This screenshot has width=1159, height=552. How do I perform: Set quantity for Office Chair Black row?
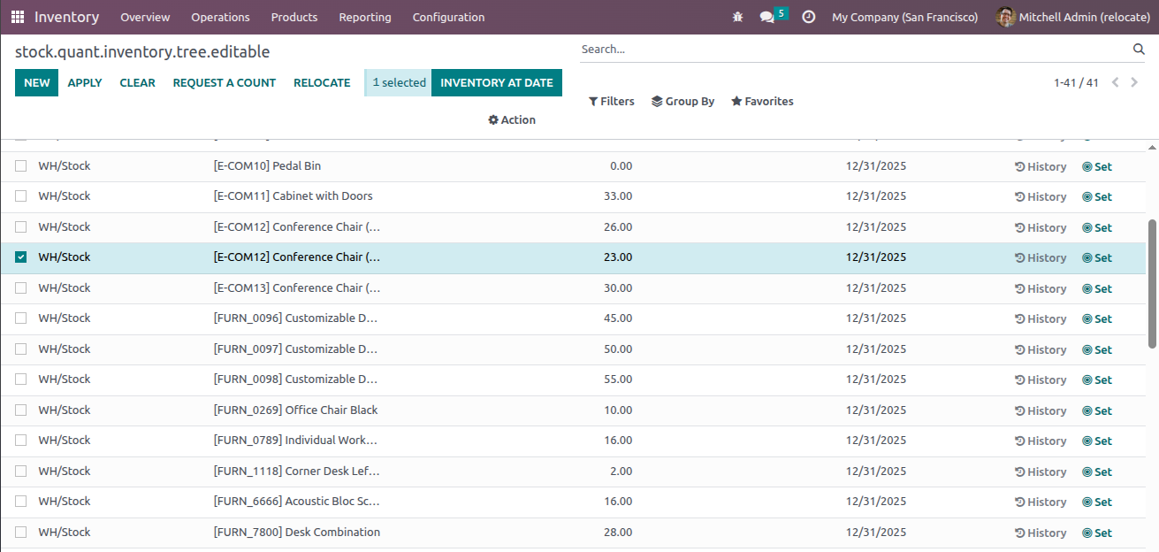click(1097, 410)
